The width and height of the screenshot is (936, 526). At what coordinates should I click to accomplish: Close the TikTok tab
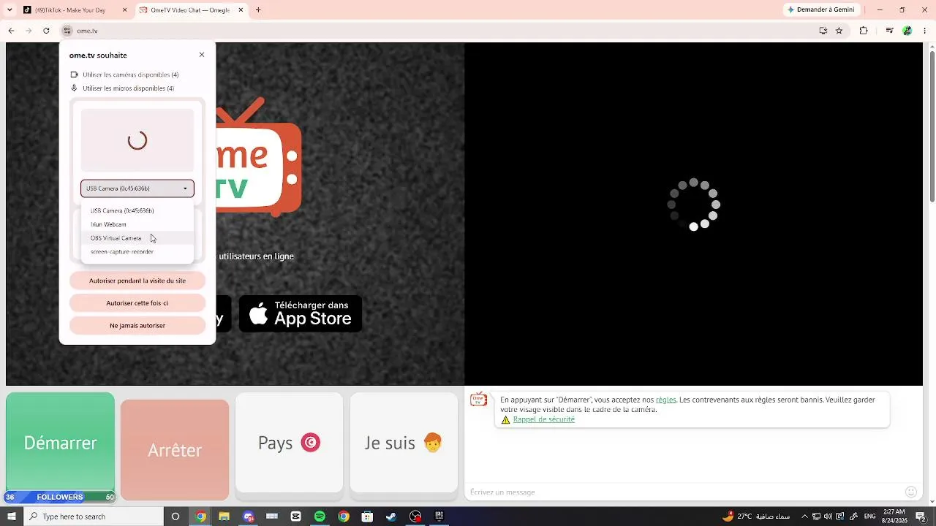pyautogui.click(x=125, y=10)
